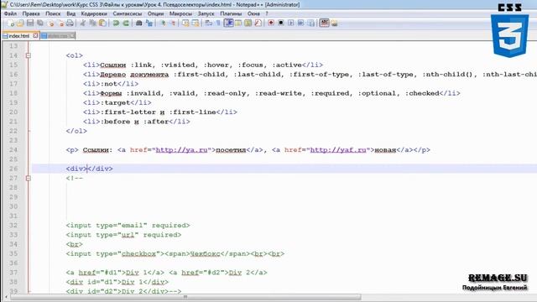This screenshot has width=537, height=302.
Task: Click the ':first-letter' text on line 20
Action: [128, 112]
